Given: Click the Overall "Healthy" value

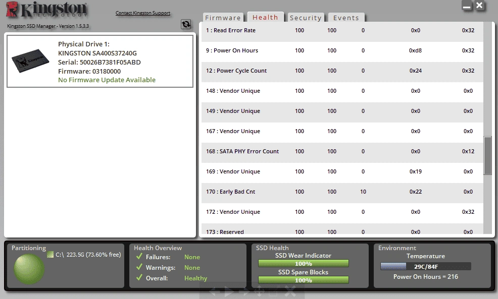Looking at the screenshot, I should (x=195, y=278).
